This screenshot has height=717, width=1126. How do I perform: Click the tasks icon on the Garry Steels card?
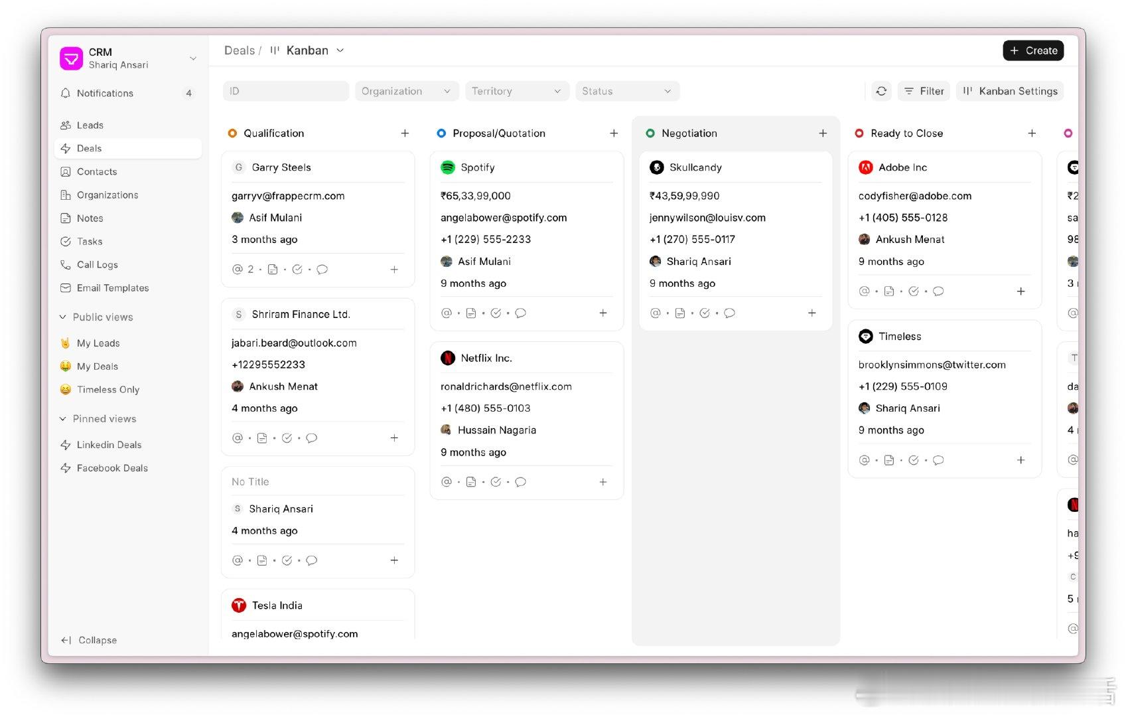tap(297, 269)
